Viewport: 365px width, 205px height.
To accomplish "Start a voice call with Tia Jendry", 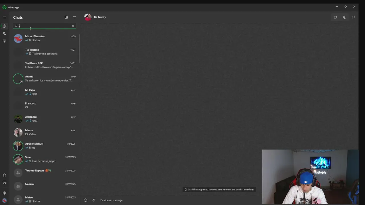I will click(x=344, y=17).
